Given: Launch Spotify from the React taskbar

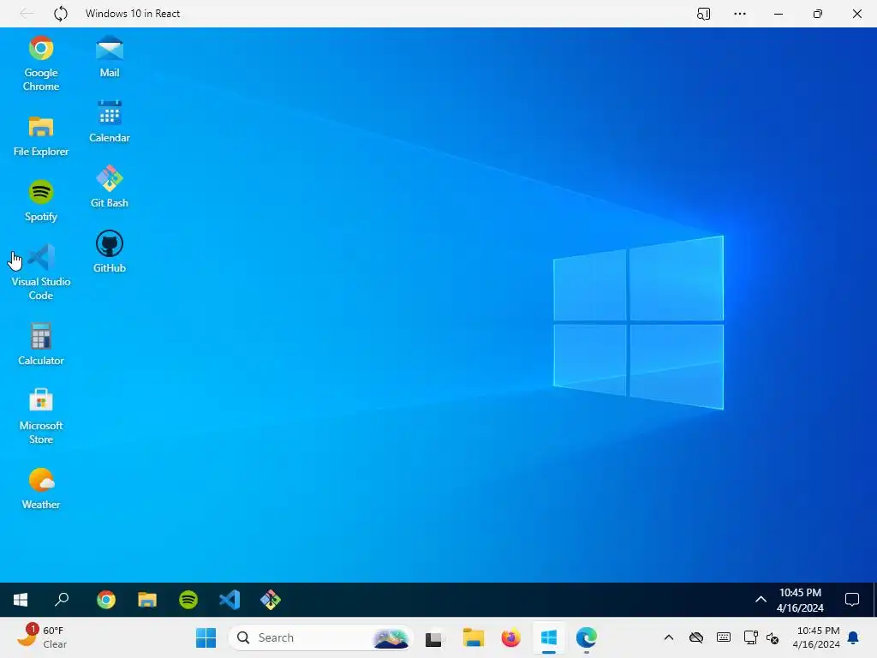Looking at the screenshot, I should point(188,600).
